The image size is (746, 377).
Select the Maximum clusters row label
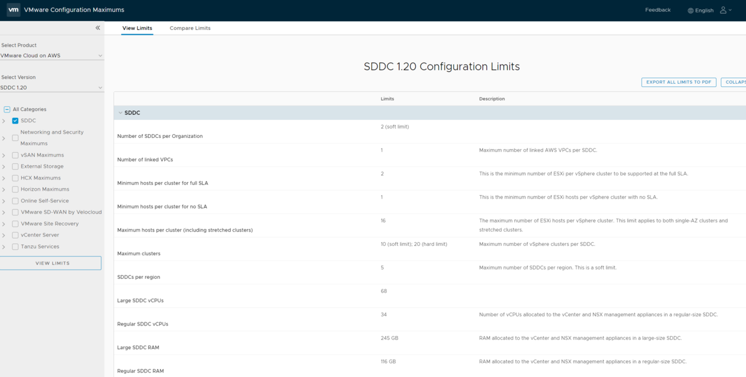pyautogui.click(x=139, y=253)
